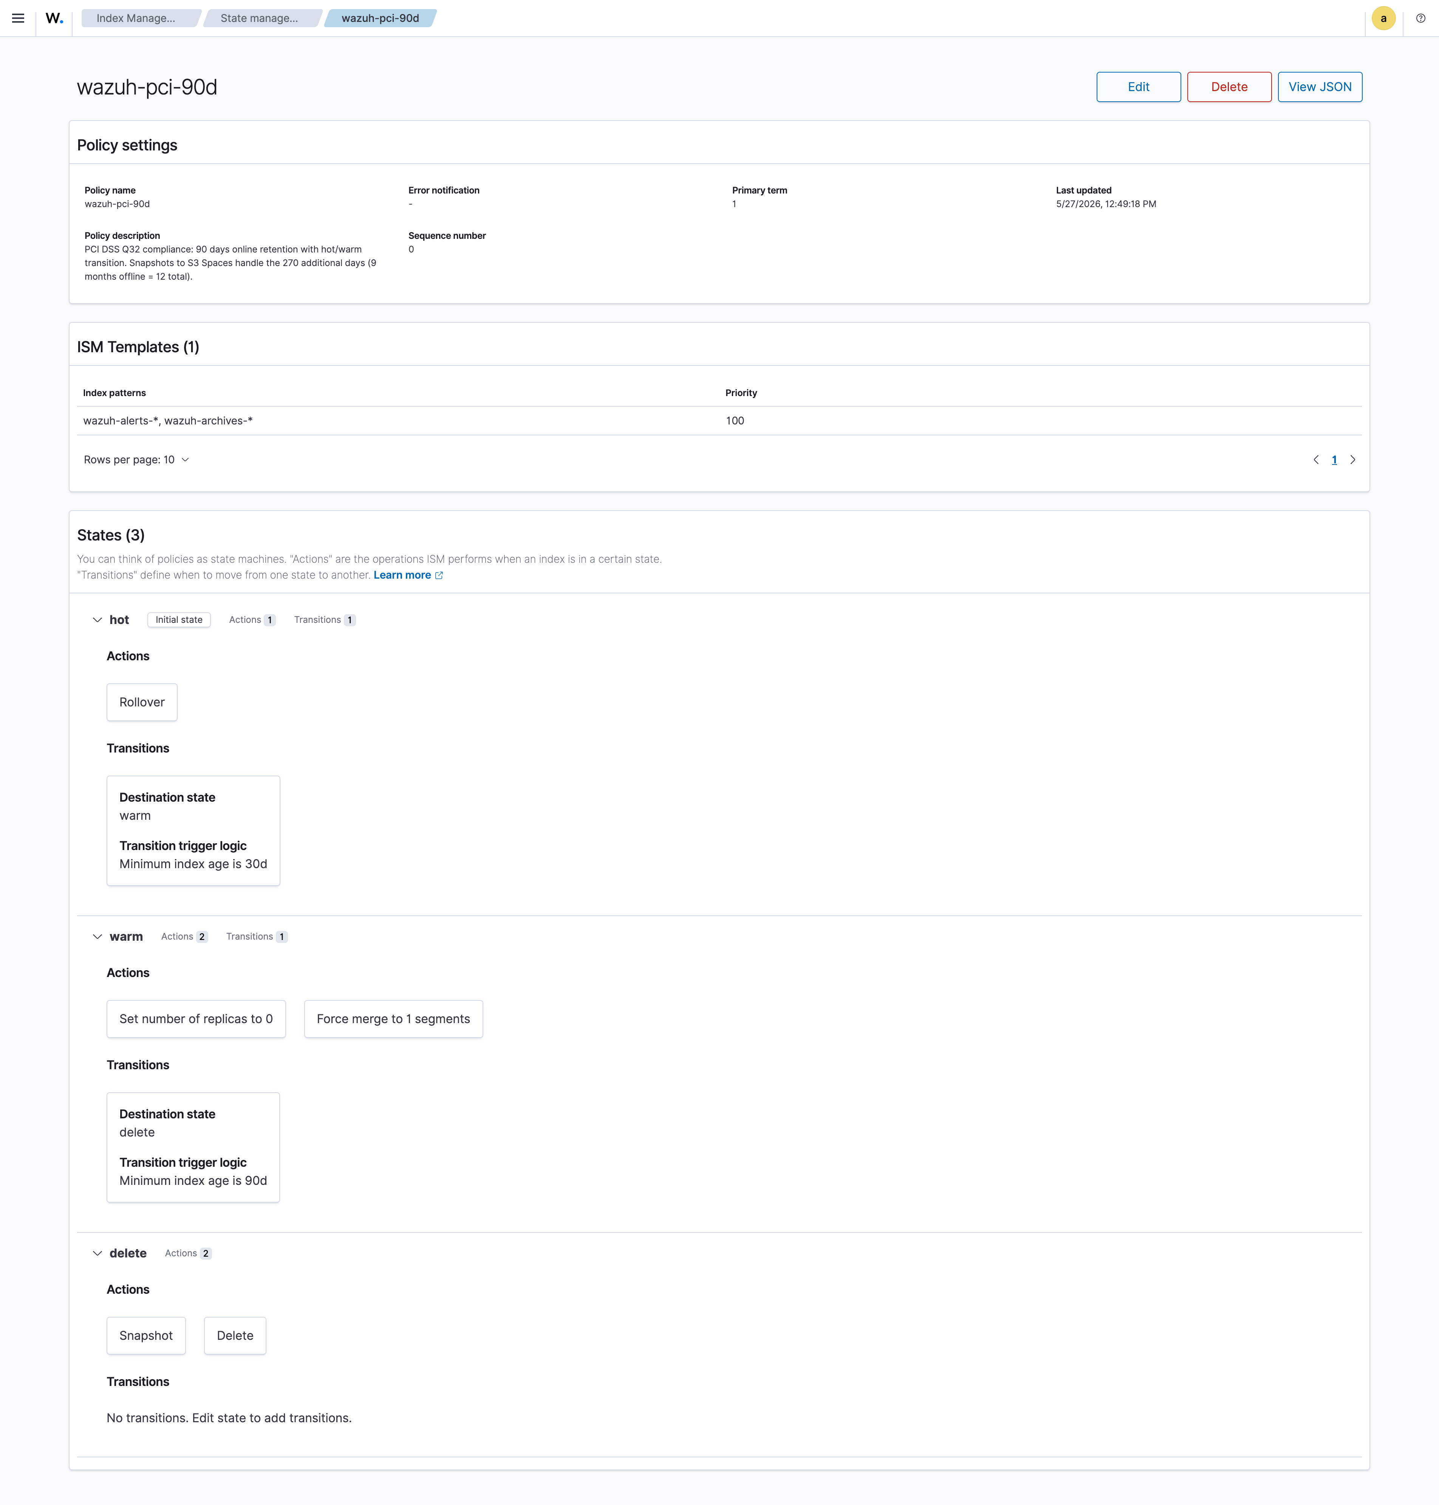
Task: Click hot state Transitions count label
Action: 325,620
